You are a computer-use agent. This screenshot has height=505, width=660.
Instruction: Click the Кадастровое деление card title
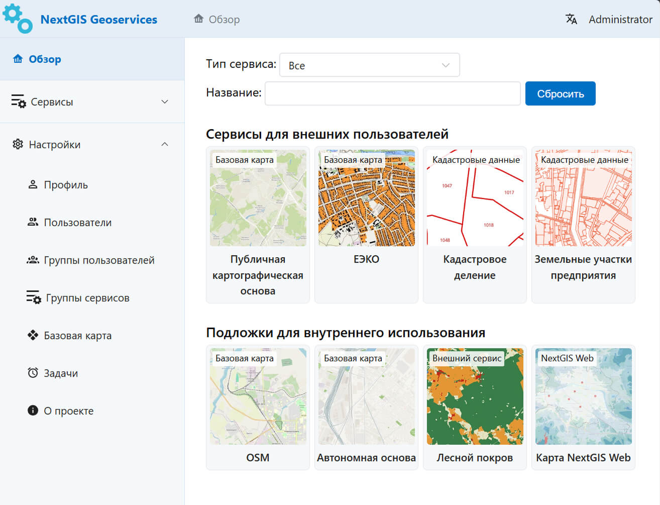[475, 267]
